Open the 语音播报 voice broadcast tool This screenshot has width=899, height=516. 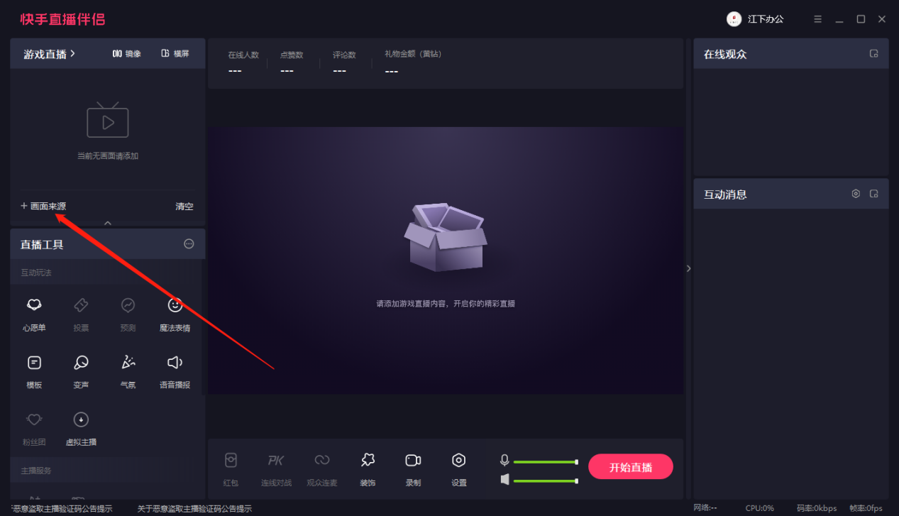click(175, 372)
